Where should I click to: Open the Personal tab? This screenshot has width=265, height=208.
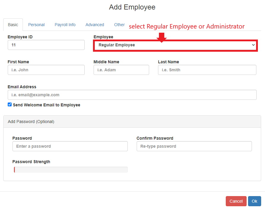point(36,25)
